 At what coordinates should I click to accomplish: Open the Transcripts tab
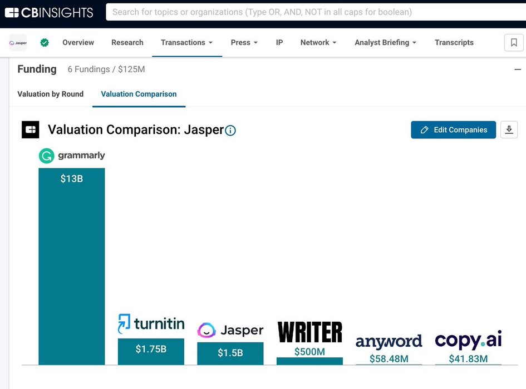point(454,43)
